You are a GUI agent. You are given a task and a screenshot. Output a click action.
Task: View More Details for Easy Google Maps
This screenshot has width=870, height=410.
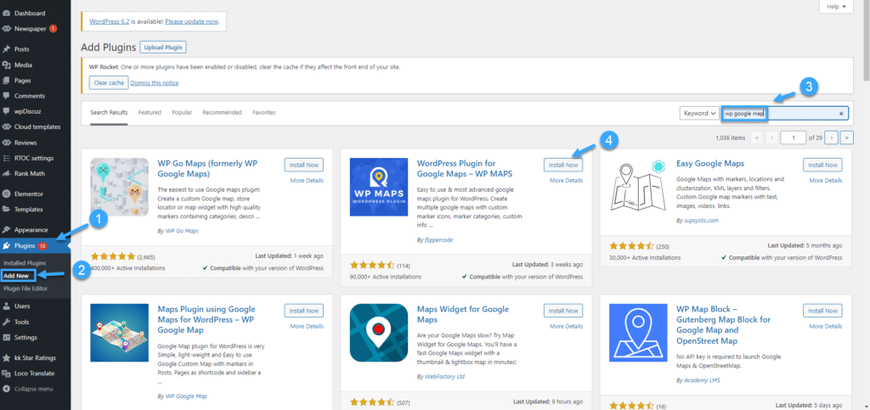(x=826, y=181)
